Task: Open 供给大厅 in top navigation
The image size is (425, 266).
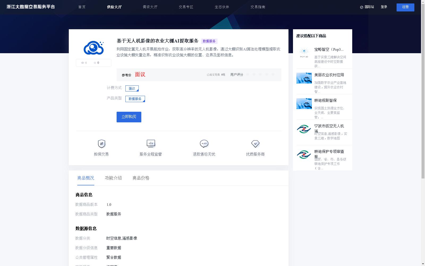Action: click(114, 7)
